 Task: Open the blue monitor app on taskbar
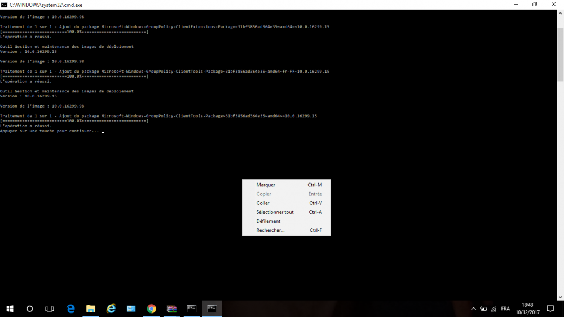click(x=131, y=309)
